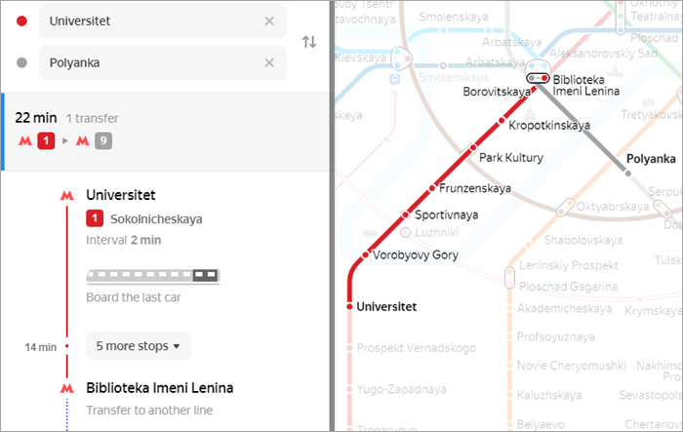This screenshot has height=432, width=683.
Task: Click the Sokolnicheskaya line 1 badge
Action: (95, 218)
